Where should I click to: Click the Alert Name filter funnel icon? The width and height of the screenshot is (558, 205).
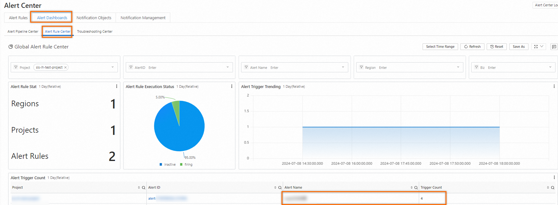point(246,67)
